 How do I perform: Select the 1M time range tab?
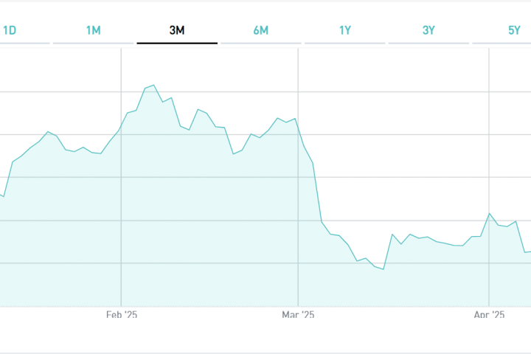tap(93, 30)
